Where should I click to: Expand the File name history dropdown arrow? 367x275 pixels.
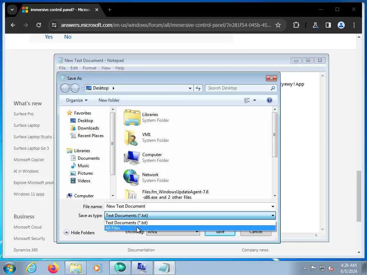coord(273,206)
